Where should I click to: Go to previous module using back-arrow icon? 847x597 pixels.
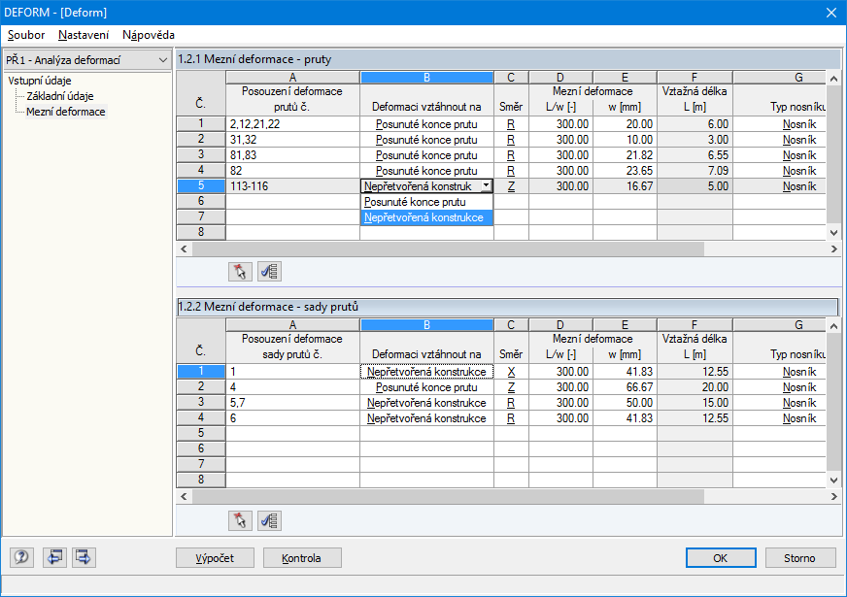[55, 557]
